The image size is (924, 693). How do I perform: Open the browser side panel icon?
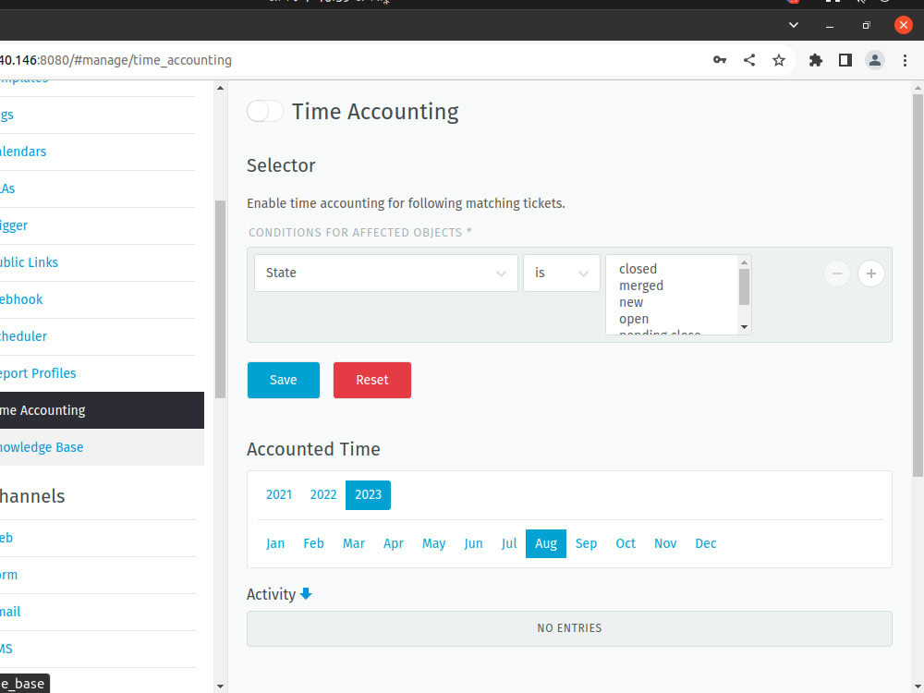coord(845,59)
